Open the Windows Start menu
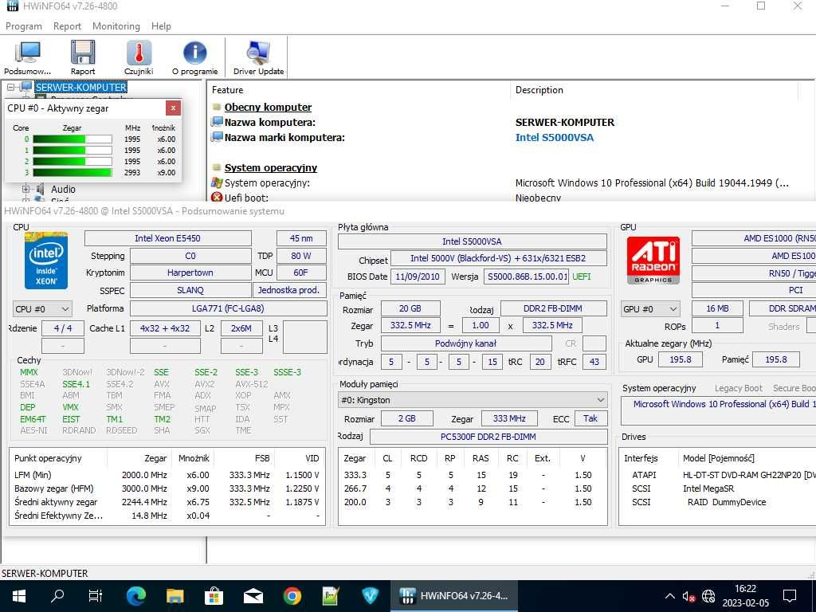This screenshot has height=612, width=816. (19, 596)
